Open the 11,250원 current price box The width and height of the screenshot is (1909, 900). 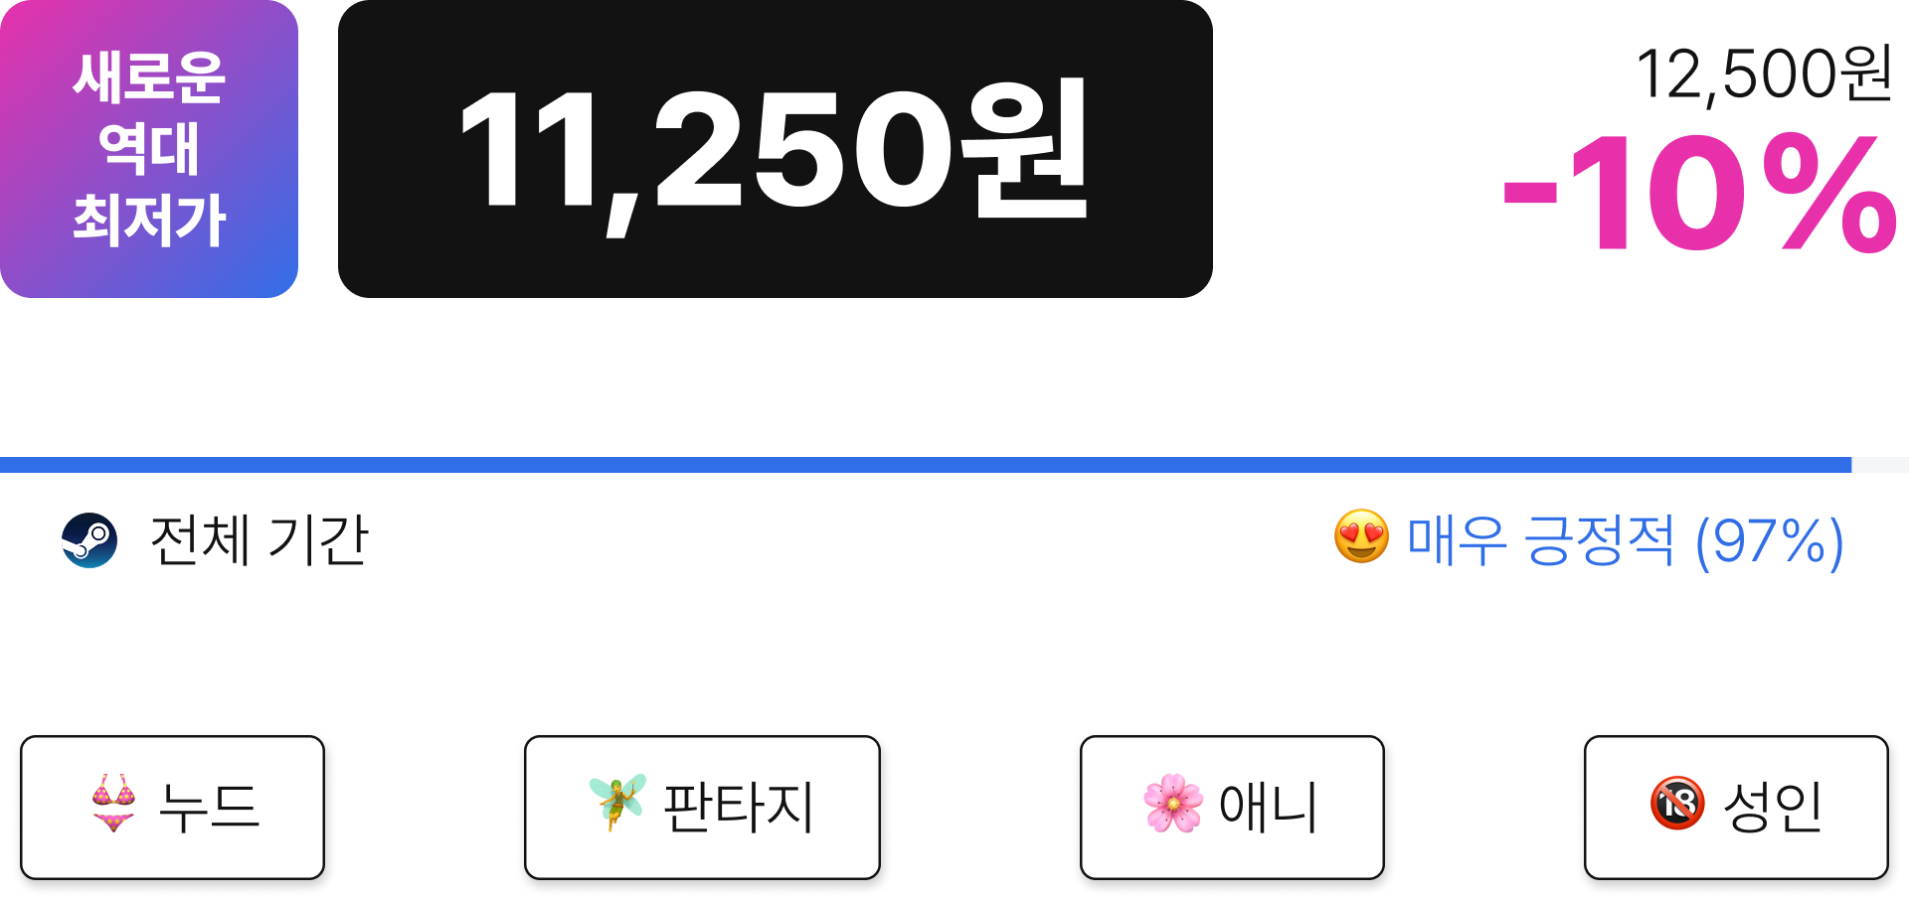click(776, 149)
